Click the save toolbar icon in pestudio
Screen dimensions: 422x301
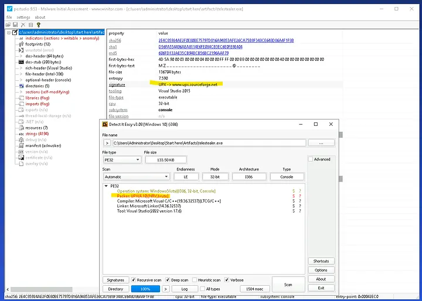[x=15, y=25]
